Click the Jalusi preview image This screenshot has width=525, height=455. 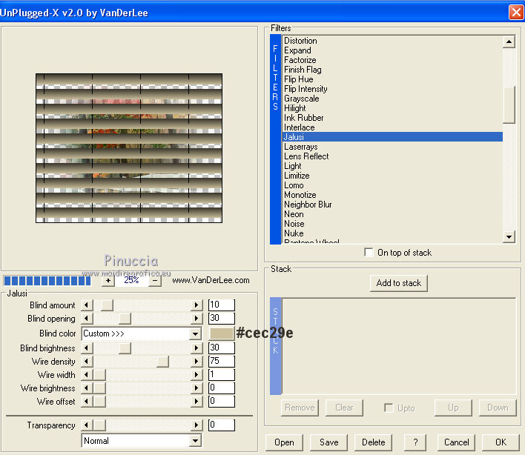coord(129,148)
